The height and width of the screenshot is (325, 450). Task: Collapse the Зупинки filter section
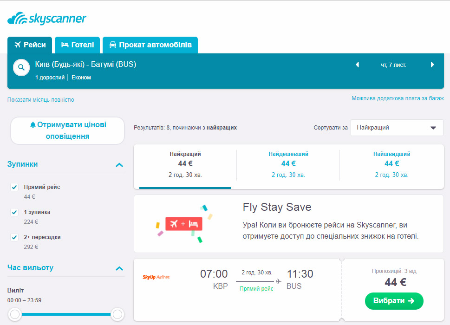click(119, 165)
